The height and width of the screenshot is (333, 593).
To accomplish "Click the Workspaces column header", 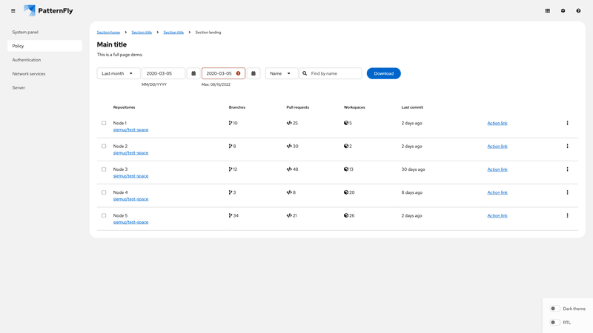I will point(354,107).
